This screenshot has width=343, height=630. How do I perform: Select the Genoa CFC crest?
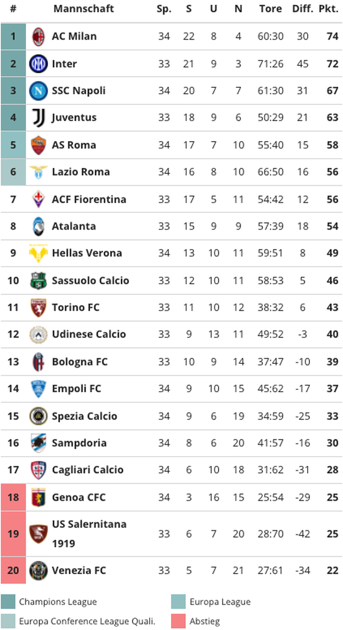38,497
